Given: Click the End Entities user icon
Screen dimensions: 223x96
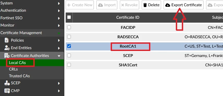Looking at the screenshot, I should [x=7, y=48].
